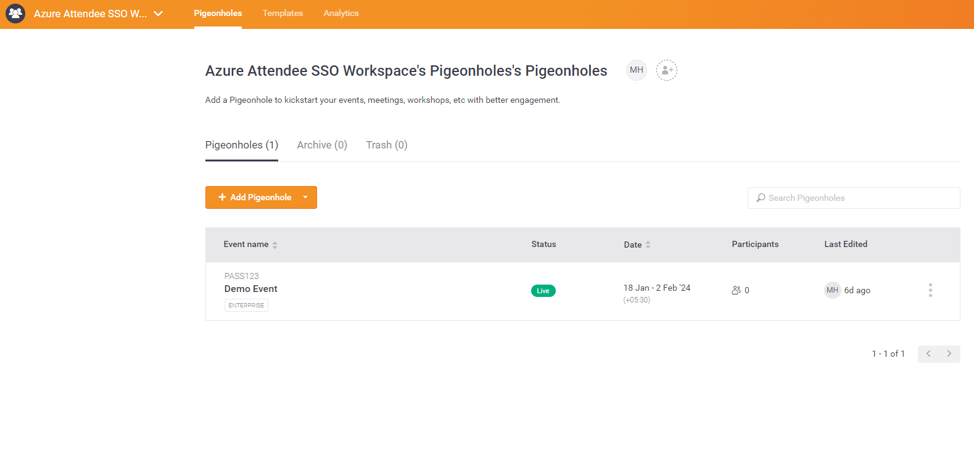Click the MH member avatar beside the title
Viewport: 974px width, 454px height.
tap(637, 70)
